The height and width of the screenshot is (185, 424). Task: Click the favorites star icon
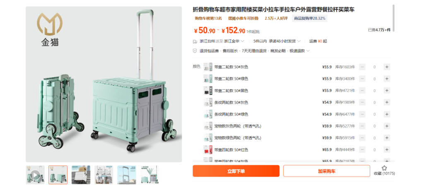coord(384,168)
